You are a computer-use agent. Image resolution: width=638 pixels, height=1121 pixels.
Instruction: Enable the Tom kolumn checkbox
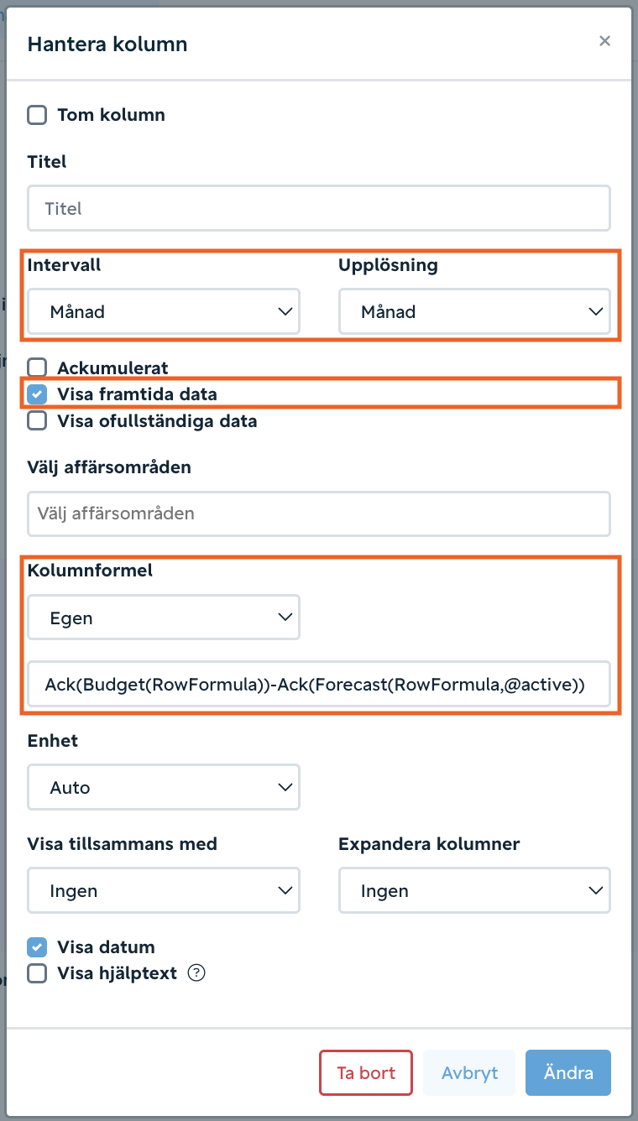tap(37, 115)
